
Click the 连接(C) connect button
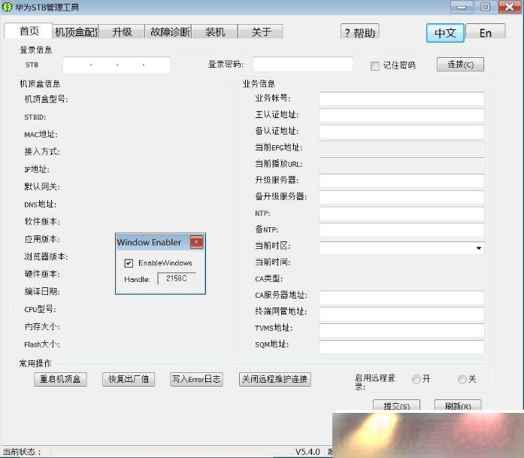[x=460, y=64]
